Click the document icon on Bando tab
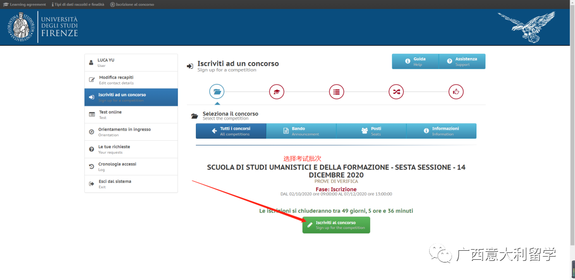The image size is (575, 280). [x=286, y=131]
